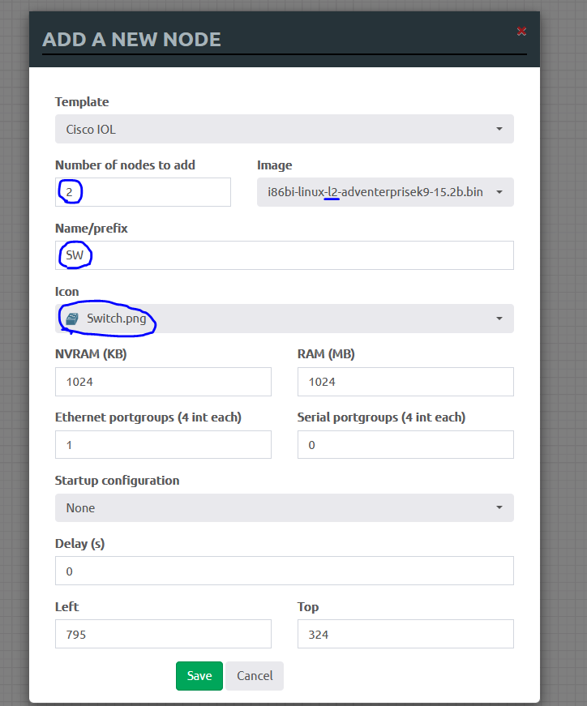Click the Icon label text

click(66, 291)
